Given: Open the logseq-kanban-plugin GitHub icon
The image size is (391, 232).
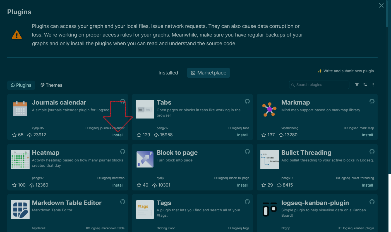Looking at the screenshot, I should coord(372,202).
